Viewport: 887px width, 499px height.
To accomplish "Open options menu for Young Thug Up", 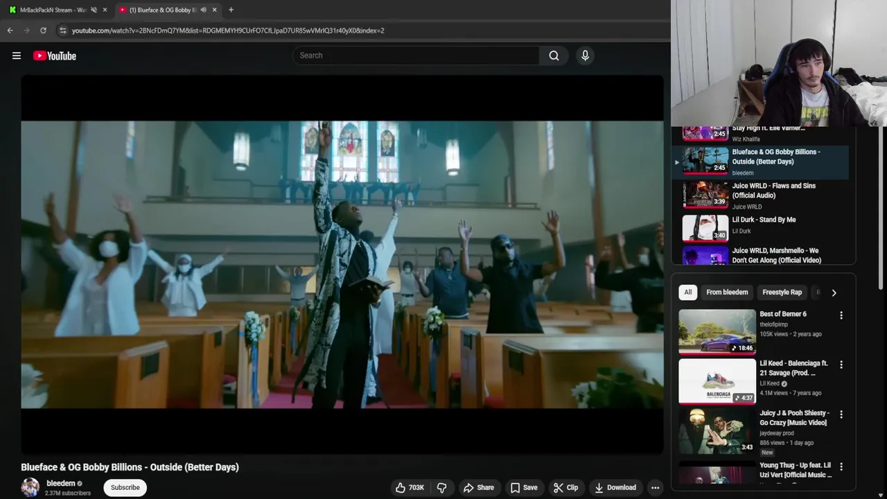I will click(x=841, y=467).
